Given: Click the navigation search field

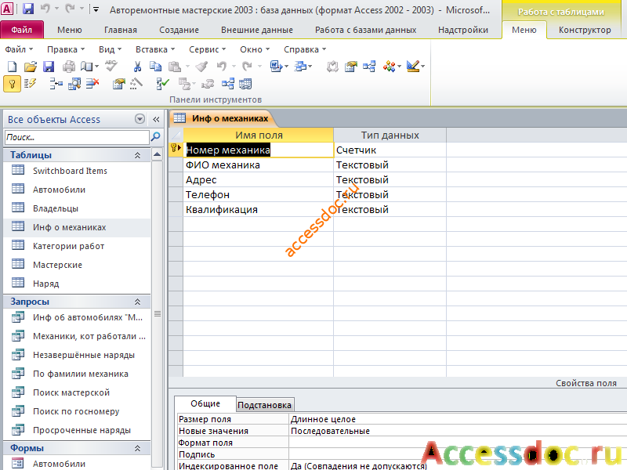Looking at the screenshot, I should [77, 137].
